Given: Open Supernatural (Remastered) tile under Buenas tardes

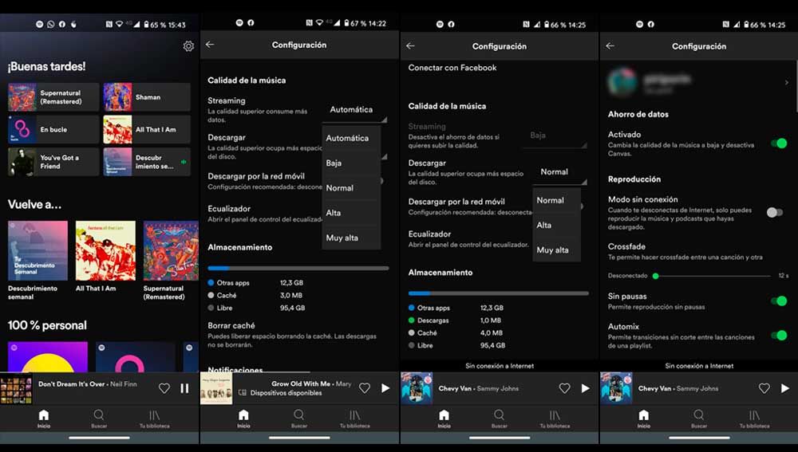Looking at the screenshot, I should (x=53, y=97).
